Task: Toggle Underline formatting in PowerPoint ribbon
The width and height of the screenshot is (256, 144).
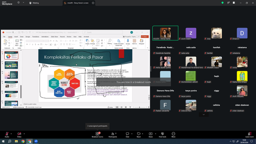Action: click(32, 44)
